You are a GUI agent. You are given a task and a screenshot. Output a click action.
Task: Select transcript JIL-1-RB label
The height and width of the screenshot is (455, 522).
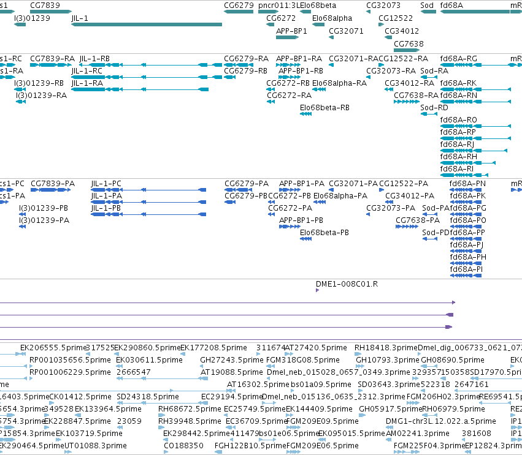(94, 59)
